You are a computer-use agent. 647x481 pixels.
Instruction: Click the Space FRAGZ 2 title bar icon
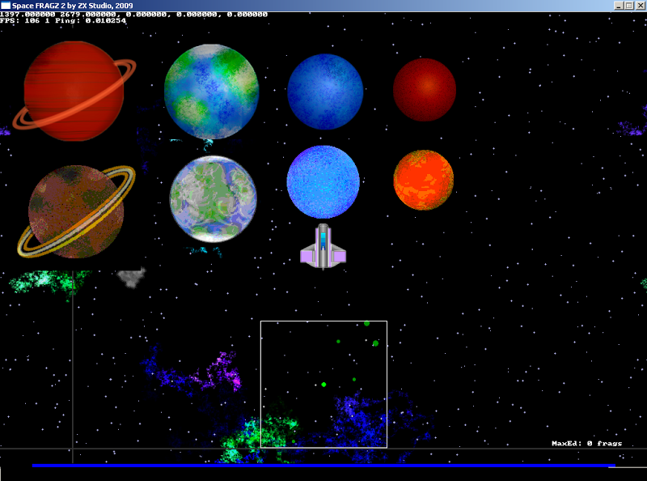point(6,6)
